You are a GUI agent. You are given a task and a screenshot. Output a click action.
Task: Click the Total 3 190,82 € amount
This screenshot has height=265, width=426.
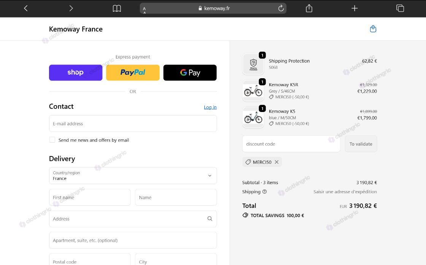pyautogui.click(x=363, y=206)
